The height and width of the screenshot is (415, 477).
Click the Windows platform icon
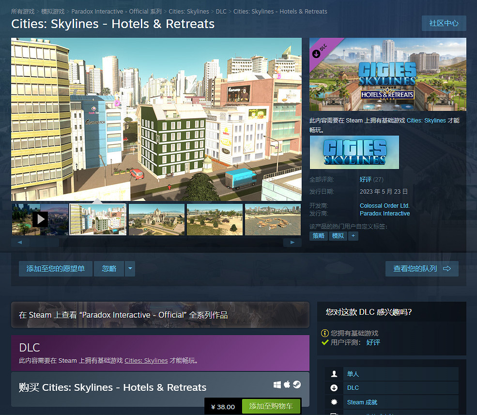(277, 384)
